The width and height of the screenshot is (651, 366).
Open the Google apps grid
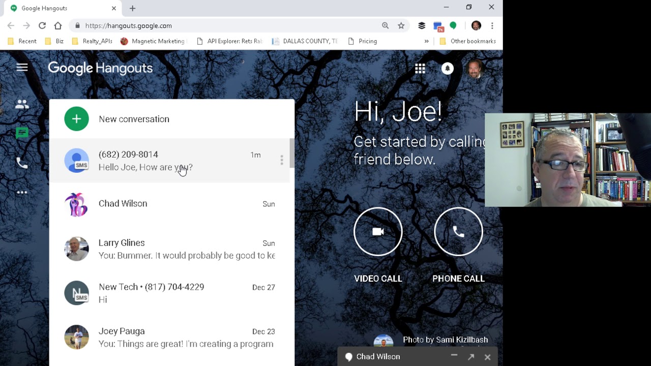click(x=420, y=69)
